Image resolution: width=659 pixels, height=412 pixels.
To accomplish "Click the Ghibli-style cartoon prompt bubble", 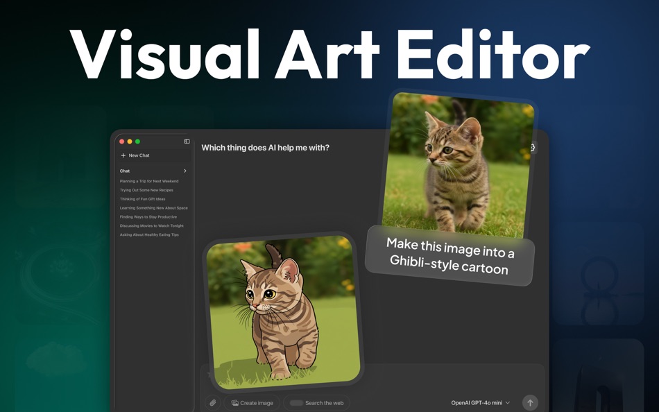I will (x=450, y=256).
